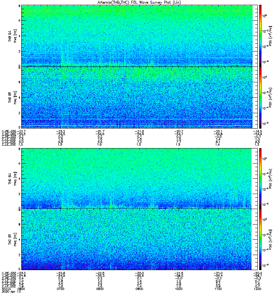Click the X_RE_GSE value '-20.1'

(218, 131)
